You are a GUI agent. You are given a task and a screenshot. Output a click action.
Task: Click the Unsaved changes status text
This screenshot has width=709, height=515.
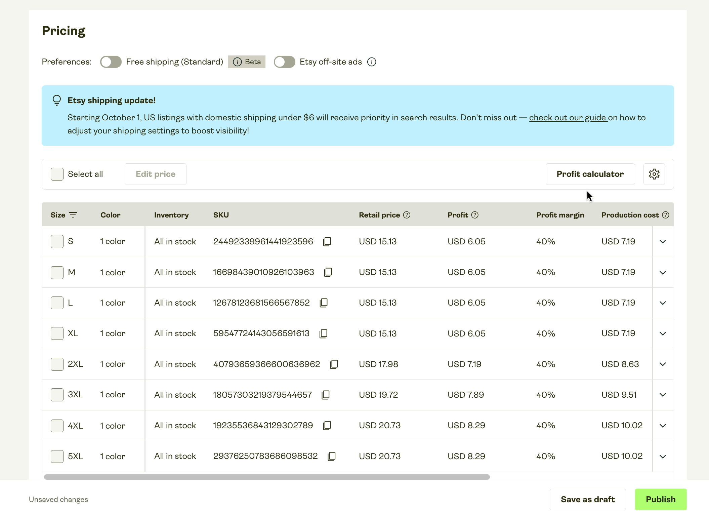click(x=58, y=500)
